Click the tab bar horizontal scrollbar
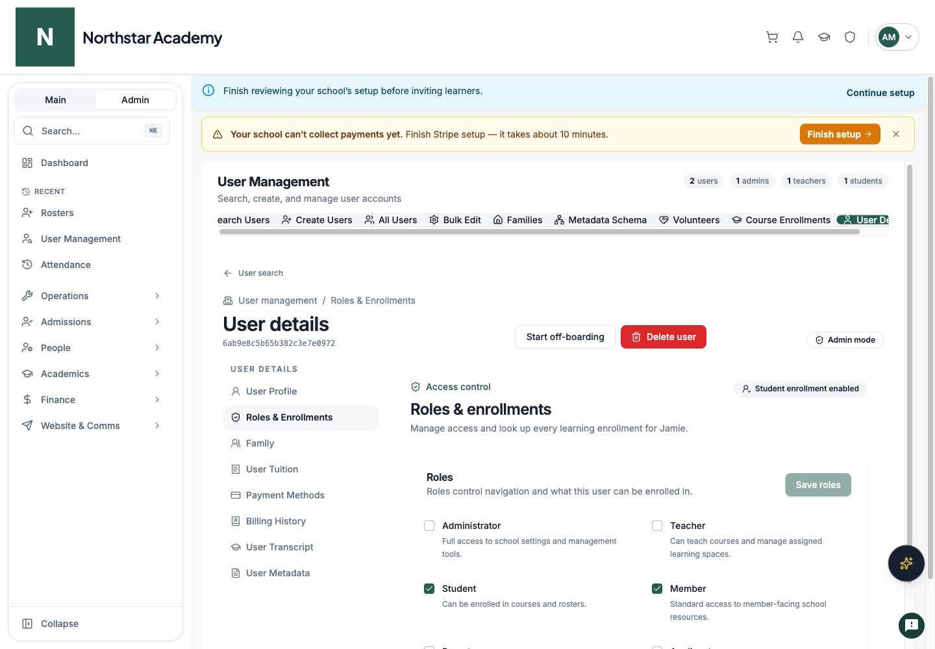This screenshot has height=649, width=935. [539, 232]
